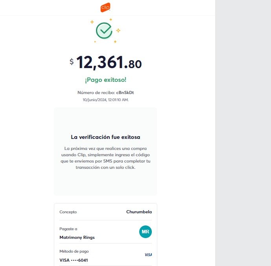Select the Churumbela concept value
The height and width of the screenshot is (266, 271).
click(x=139, y=212)
